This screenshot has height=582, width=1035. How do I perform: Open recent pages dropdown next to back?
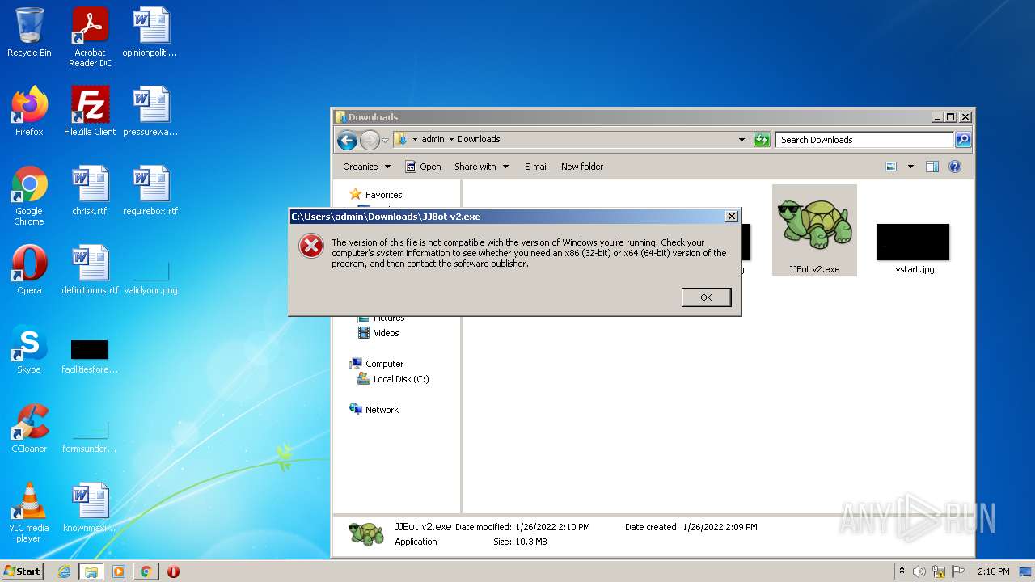point(385,140)
